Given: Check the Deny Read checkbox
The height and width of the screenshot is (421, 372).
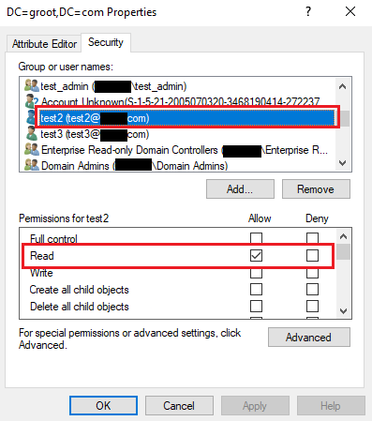Looking at the screenshot, I should (x=312, y=255).
